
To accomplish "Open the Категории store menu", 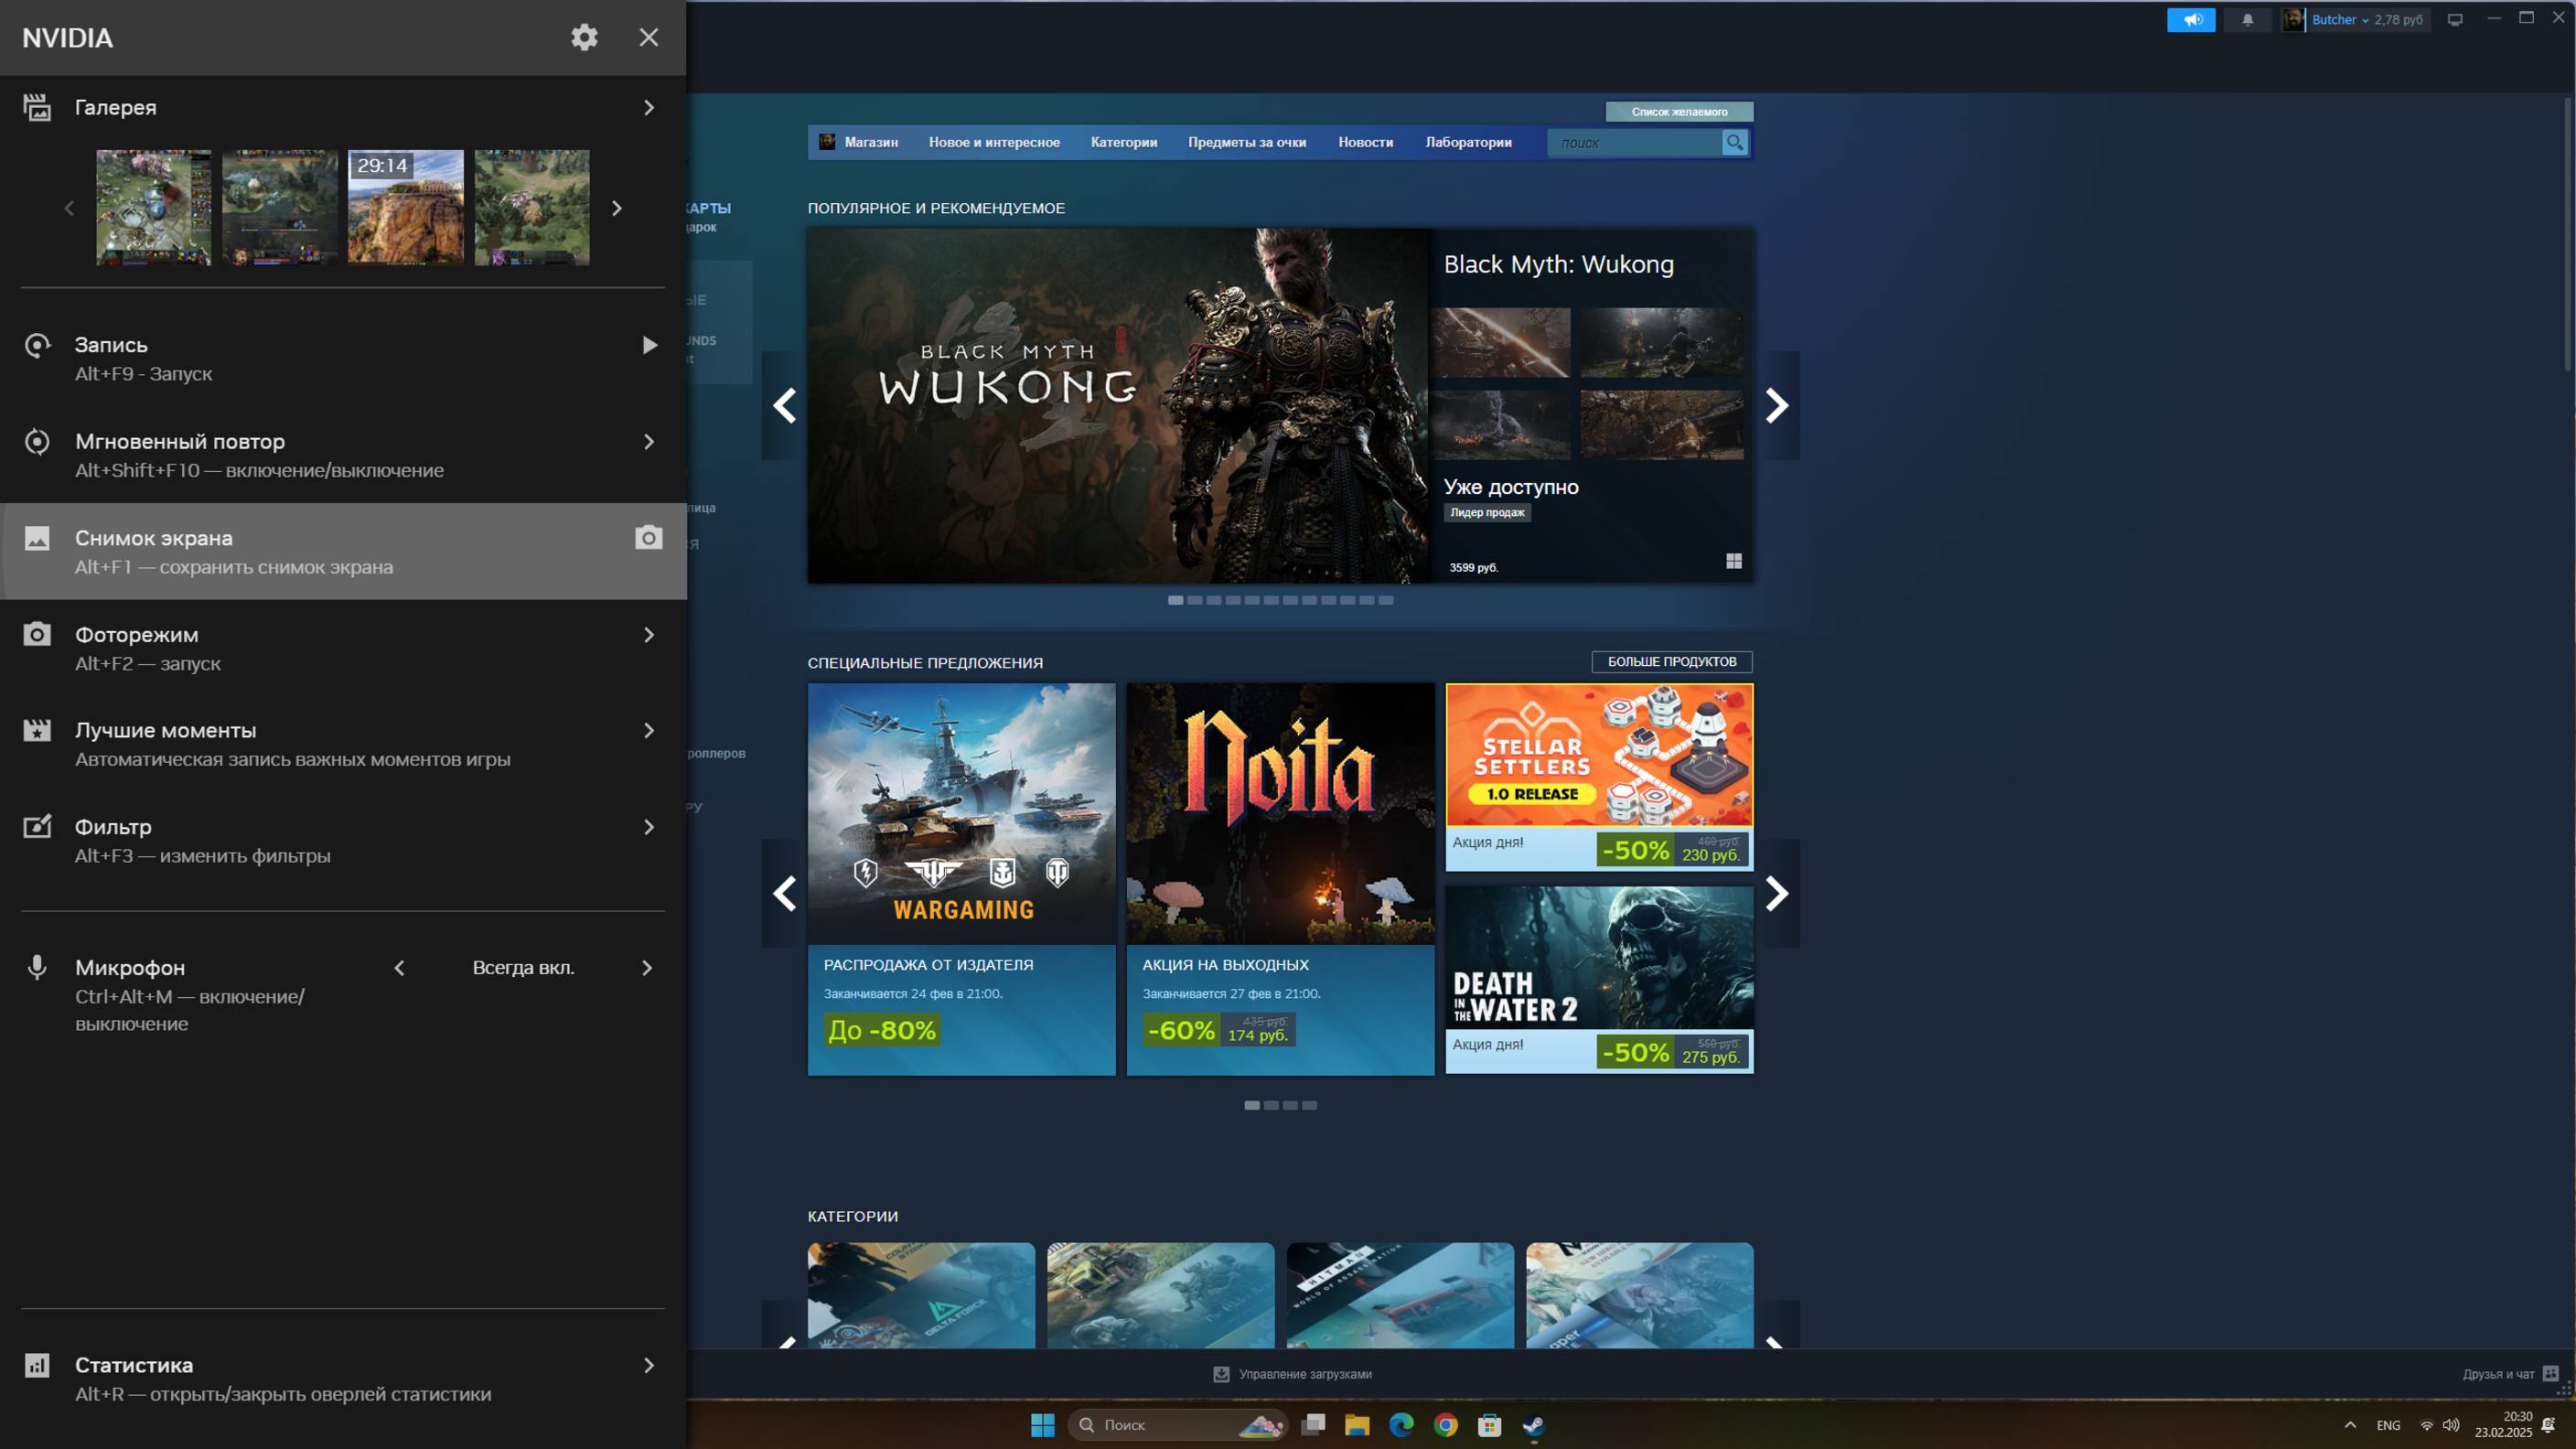I will pyautogui.click(x=1123, y=142).
